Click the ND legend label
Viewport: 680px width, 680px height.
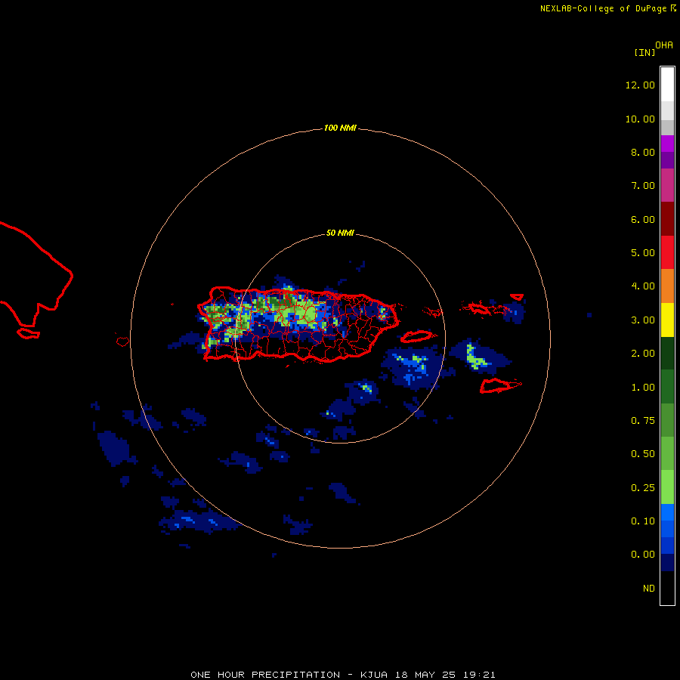649,589
